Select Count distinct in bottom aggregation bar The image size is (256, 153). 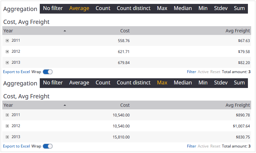133,83
